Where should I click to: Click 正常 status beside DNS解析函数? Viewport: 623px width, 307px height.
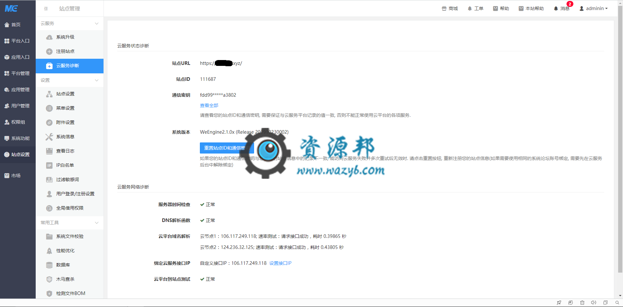pyautogui.click(x=208, y=220)
